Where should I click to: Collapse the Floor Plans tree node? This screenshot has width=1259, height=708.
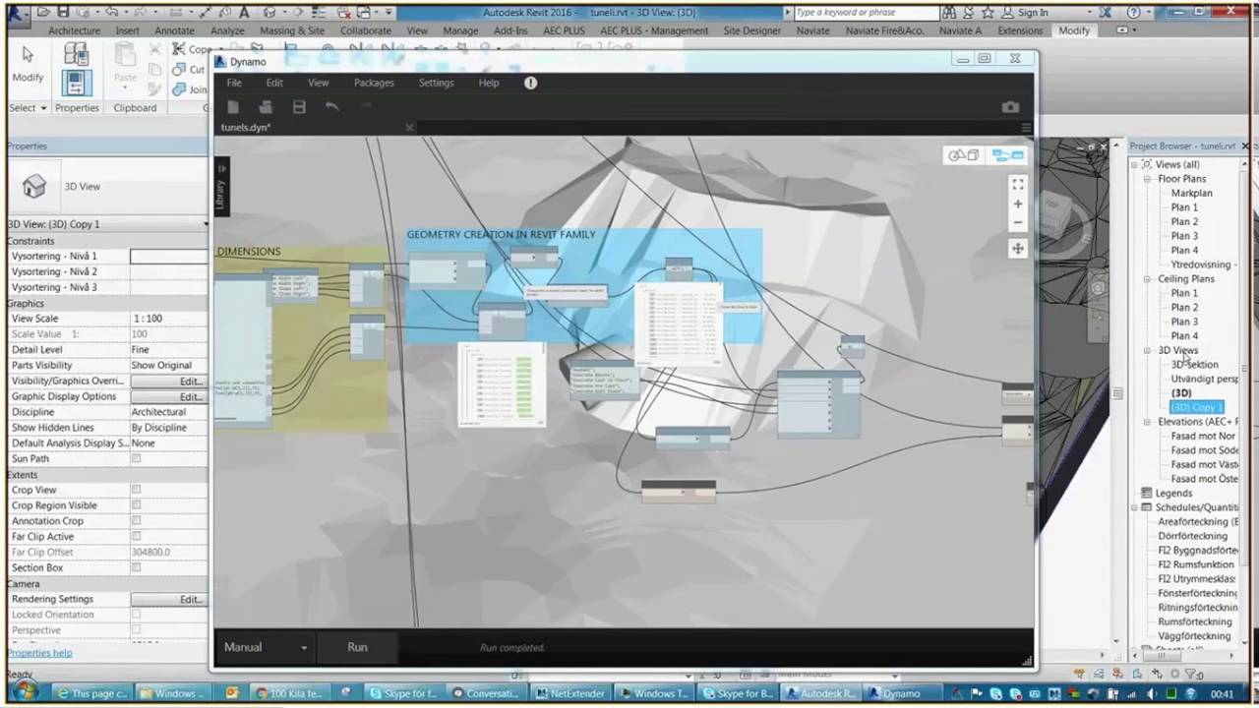tap(1147, 179)
